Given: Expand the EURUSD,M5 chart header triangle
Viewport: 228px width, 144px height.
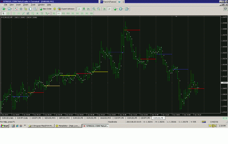Looking at the screenshot, I should tap(2, 17).
